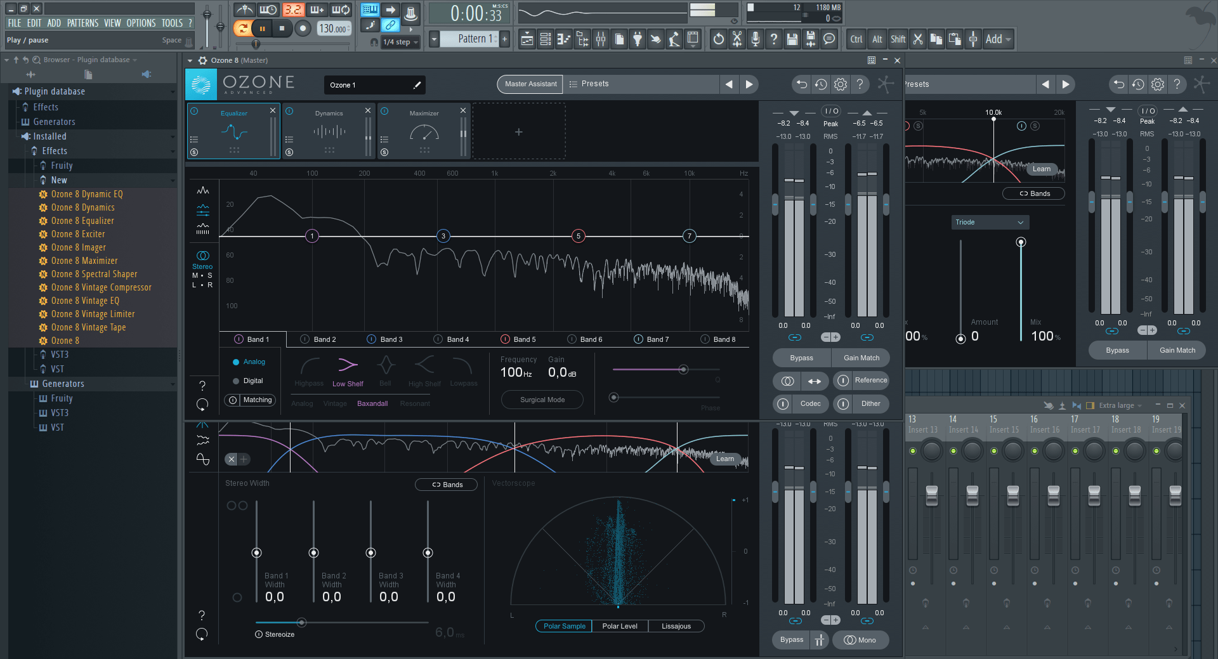Toggle the Dither power button

tap(842, 403)
